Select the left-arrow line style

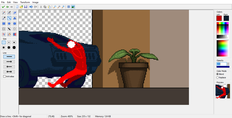click(9, 67)
